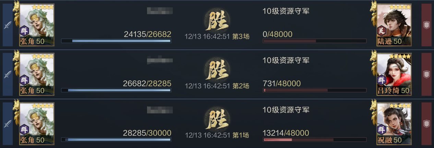Image resolution: width=434 pixels, height=148 pixels.
Task: Click the sword icon in the third row
Action: coord(8,123)
